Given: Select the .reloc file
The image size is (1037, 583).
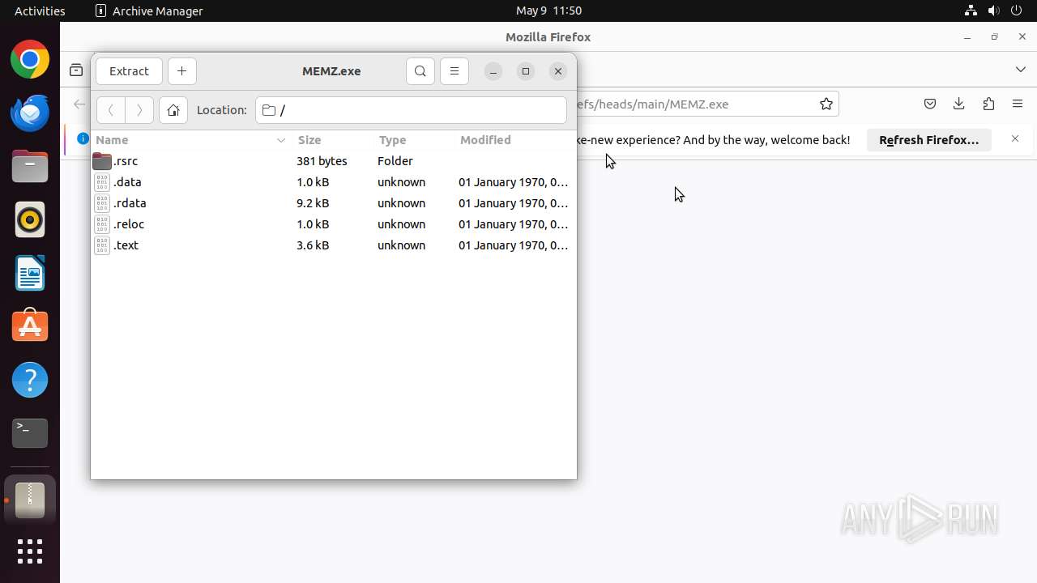Looking at the screenshot, I should pos(333,224).
